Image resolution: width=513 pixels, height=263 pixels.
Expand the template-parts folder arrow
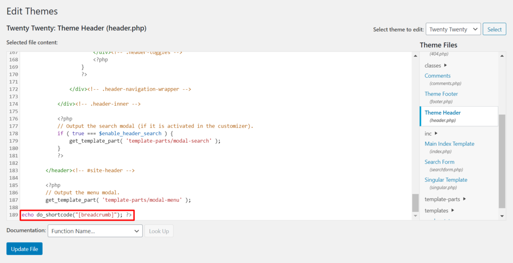pyautogui.click(x=464, y=199)
